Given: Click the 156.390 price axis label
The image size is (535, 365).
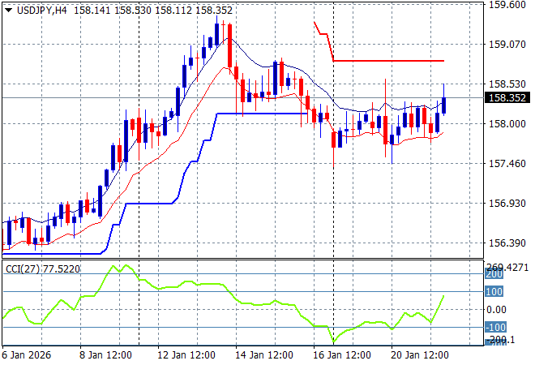Looking at the screenshot, I should coord(507,243).
